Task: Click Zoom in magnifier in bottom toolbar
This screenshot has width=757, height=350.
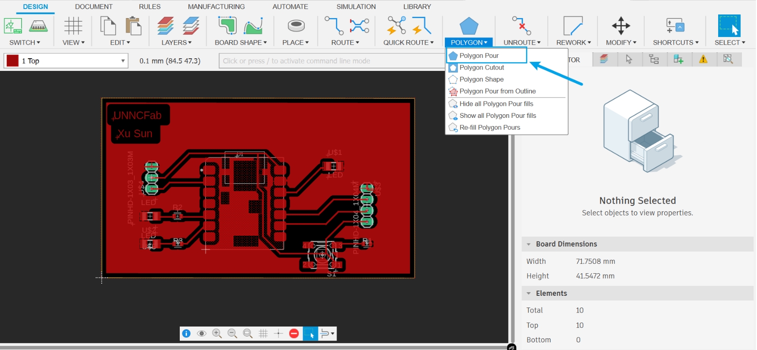Action: (217, 334)
